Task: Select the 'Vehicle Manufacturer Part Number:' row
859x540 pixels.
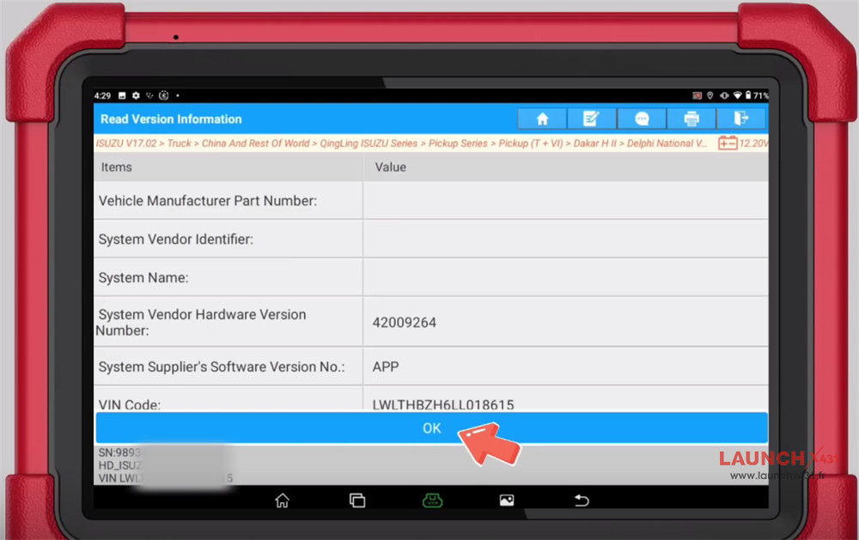Action: coord(430,200)
